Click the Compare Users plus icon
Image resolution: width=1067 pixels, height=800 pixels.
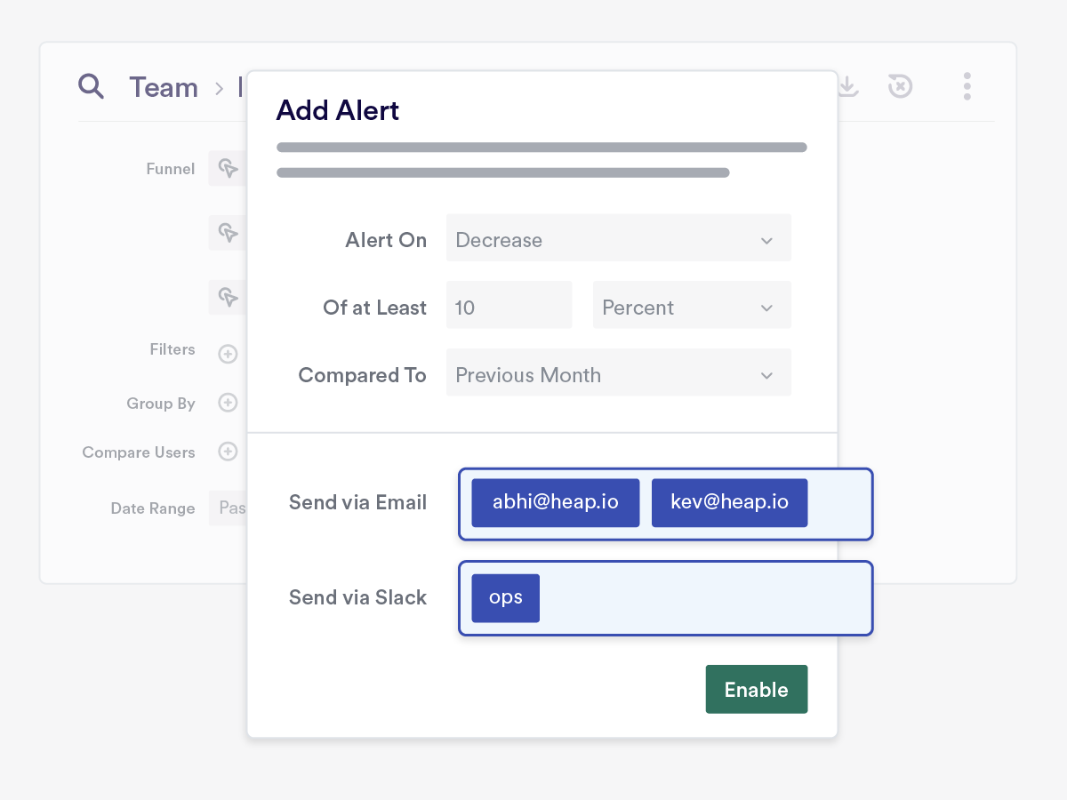click(x=228, y=452)
